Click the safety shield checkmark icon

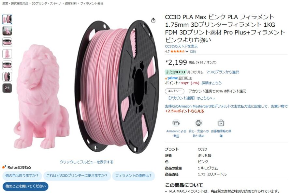point(198,123)
